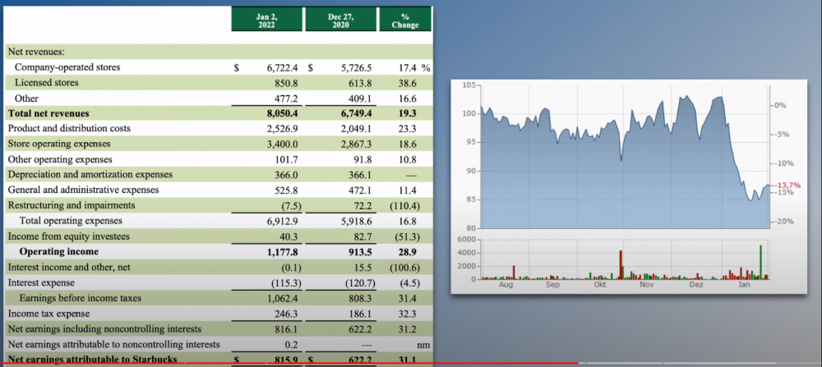Click the bold 913.5 operating income value
Viewport: 822px width, 367px height.
point(360,252)
